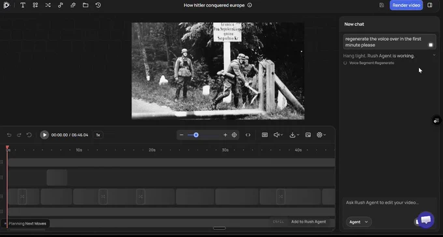Open the settings gear dropdown
This screenshot has height=237, width=443.
[321, 135]
